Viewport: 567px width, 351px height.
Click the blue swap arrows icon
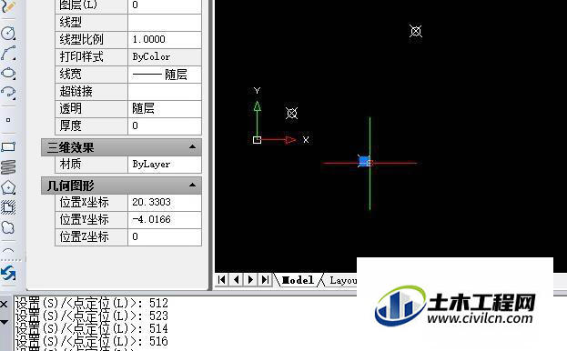click(8, 274)
